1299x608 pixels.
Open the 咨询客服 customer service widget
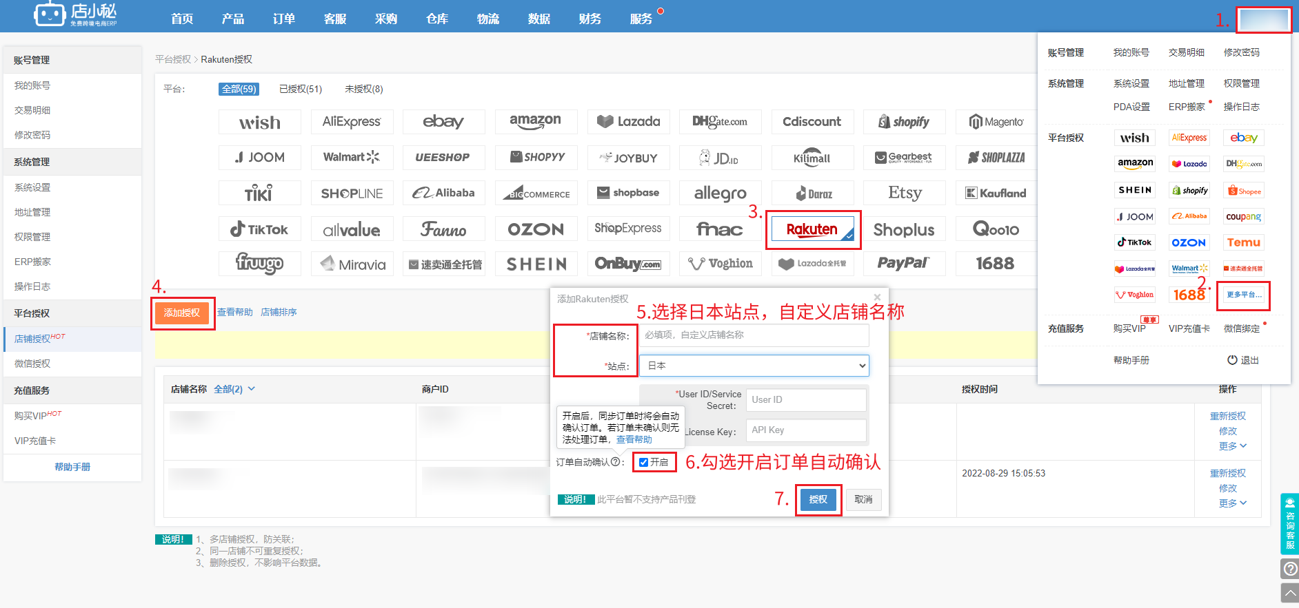(x=1289, y=524)
